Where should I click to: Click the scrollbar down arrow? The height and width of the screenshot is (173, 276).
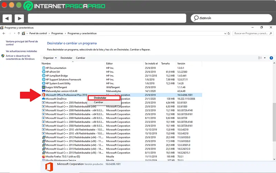[274, 159]
